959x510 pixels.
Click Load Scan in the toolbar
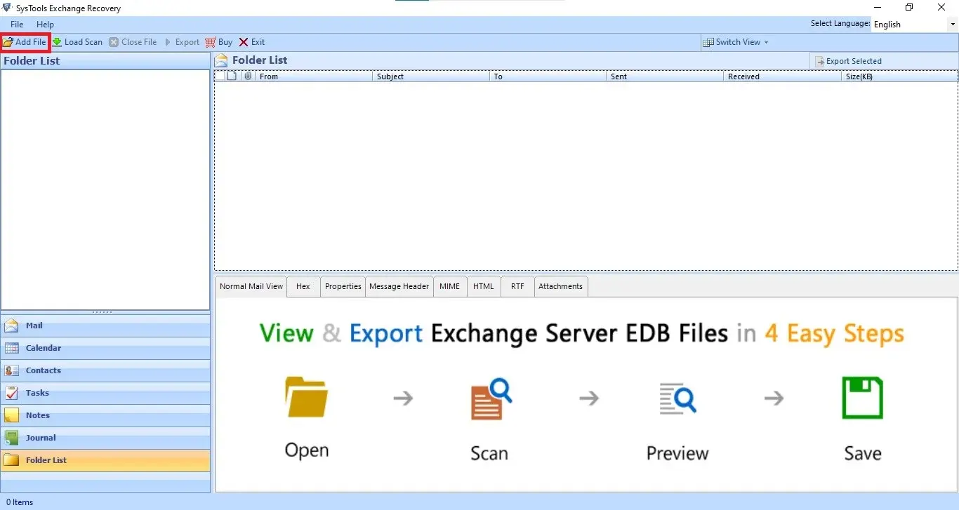[77, 42]
